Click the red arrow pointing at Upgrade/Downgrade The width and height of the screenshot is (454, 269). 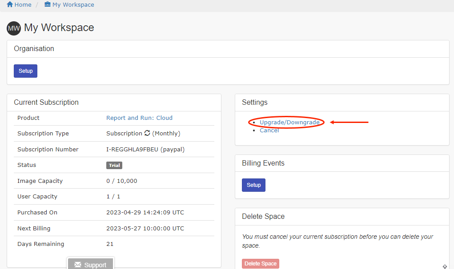349,122
